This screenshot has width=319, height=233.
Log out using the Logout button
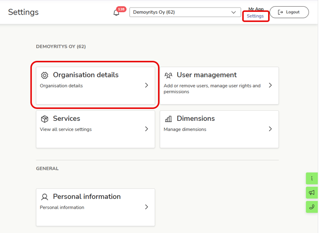coord(289,12)
